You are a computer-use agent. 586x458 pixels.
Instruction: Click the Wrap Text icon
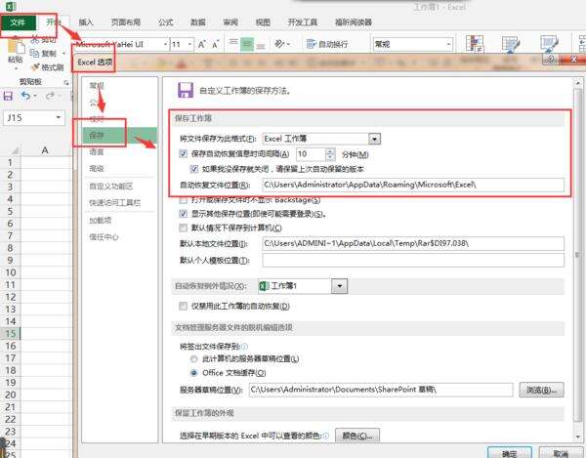click(311, 44)
